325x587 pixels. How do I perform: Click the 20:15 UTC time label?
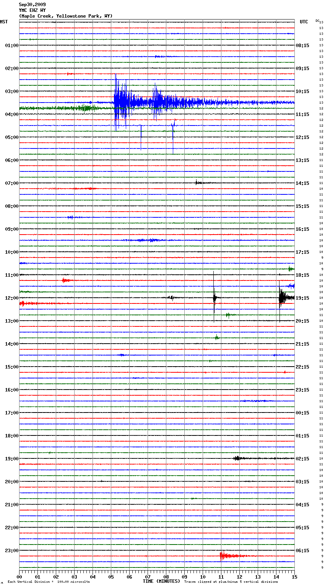(x=302, y=321)
